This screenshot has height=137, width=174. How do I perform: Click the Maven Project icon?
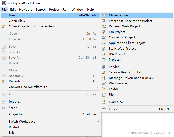pyautogui.click(x=104, y=15)
